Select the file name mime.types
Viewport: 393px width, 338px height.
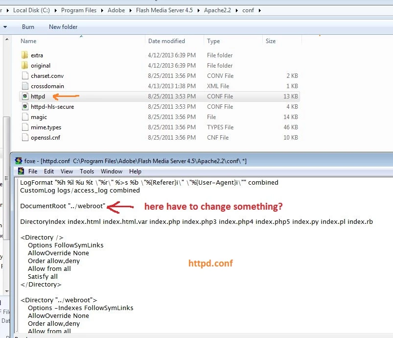(46, 127)
